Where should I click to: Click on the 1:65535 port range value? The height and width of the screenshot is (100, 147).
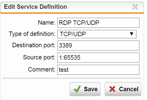point(70,57)
